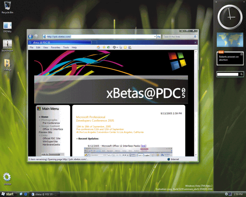Open the Recycle Bin desktop icon

(x=7, y=7)
